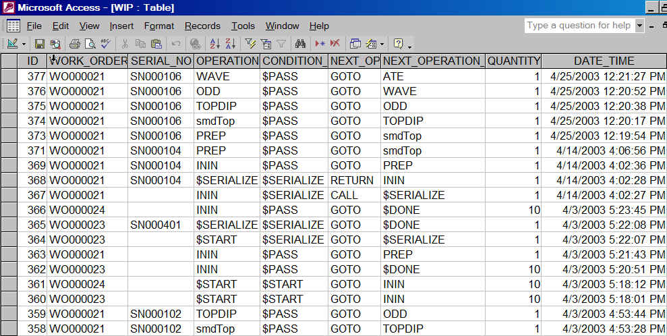Click the Save toolbar icon
This screenshot has height=336, width=667.
(40, 43)
